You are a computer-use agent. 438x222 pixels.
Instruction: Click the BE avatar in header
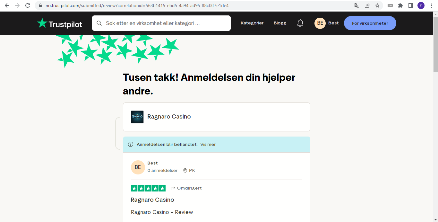pos(320,23)
